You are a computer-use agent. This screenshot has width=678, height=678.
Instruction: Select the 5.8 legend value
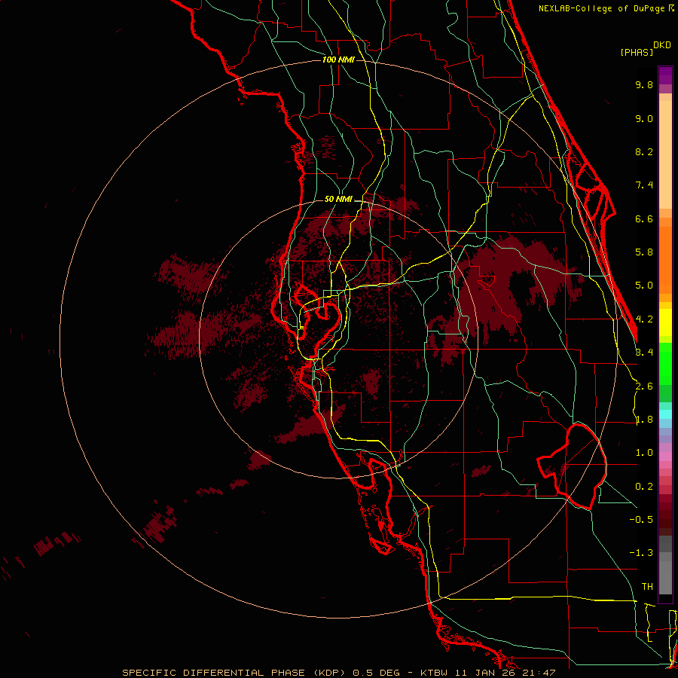tap(644, 252)
